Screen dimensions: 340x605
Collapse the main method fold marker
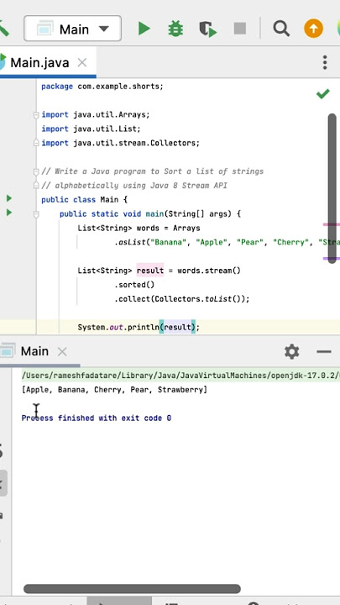36,214
